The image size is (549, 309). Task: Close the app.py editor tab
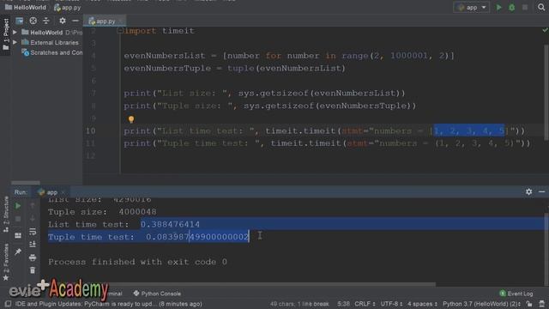click(x=121, y=21)
